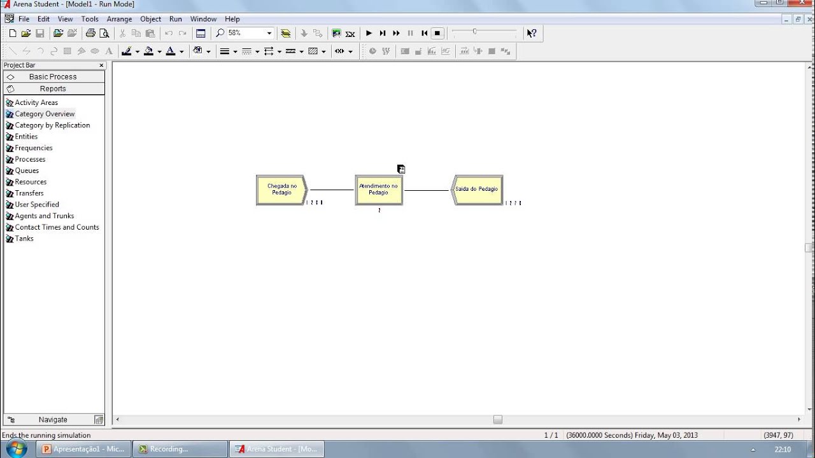Step the simulation one event forward
815x458 pixels.
383,33
